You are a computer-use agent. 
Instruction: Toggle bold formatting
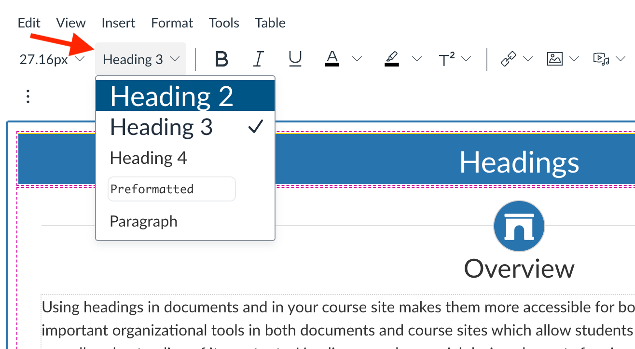point(221,59)
